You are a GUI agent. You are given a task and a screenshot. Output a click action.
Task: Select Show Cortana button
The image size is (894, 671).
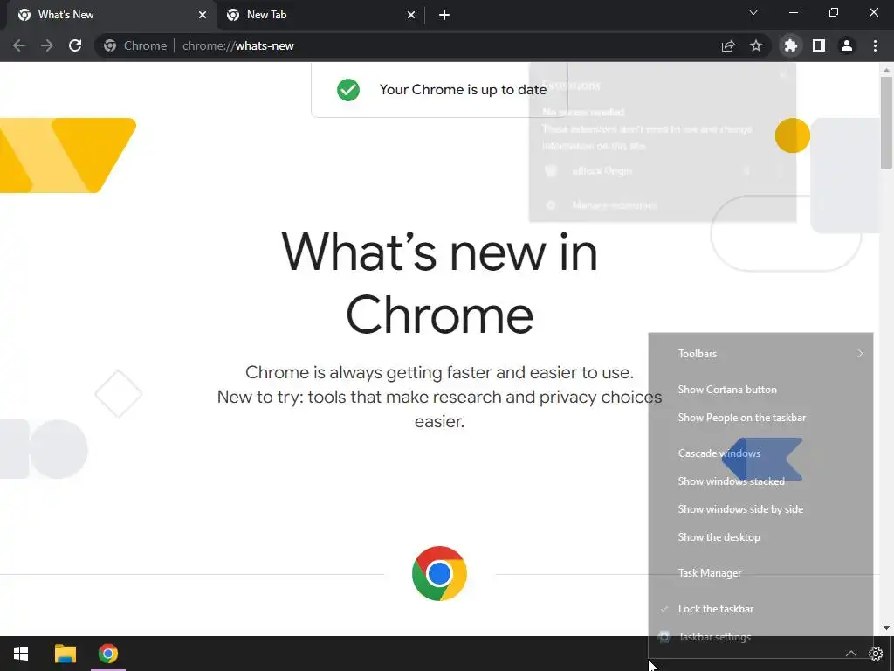click(x=760, y=390)
